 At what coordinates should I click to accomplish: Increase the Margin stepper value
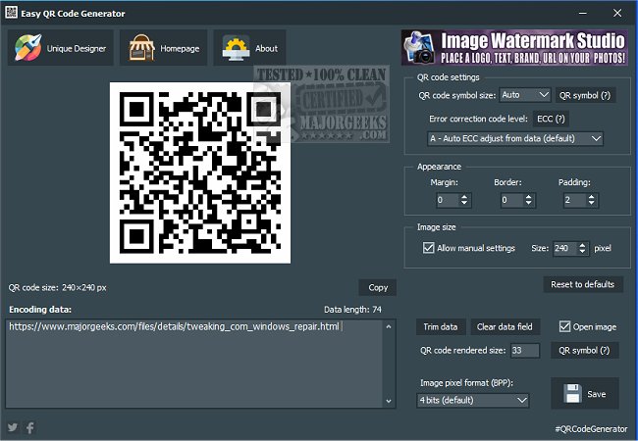point(464,197)
